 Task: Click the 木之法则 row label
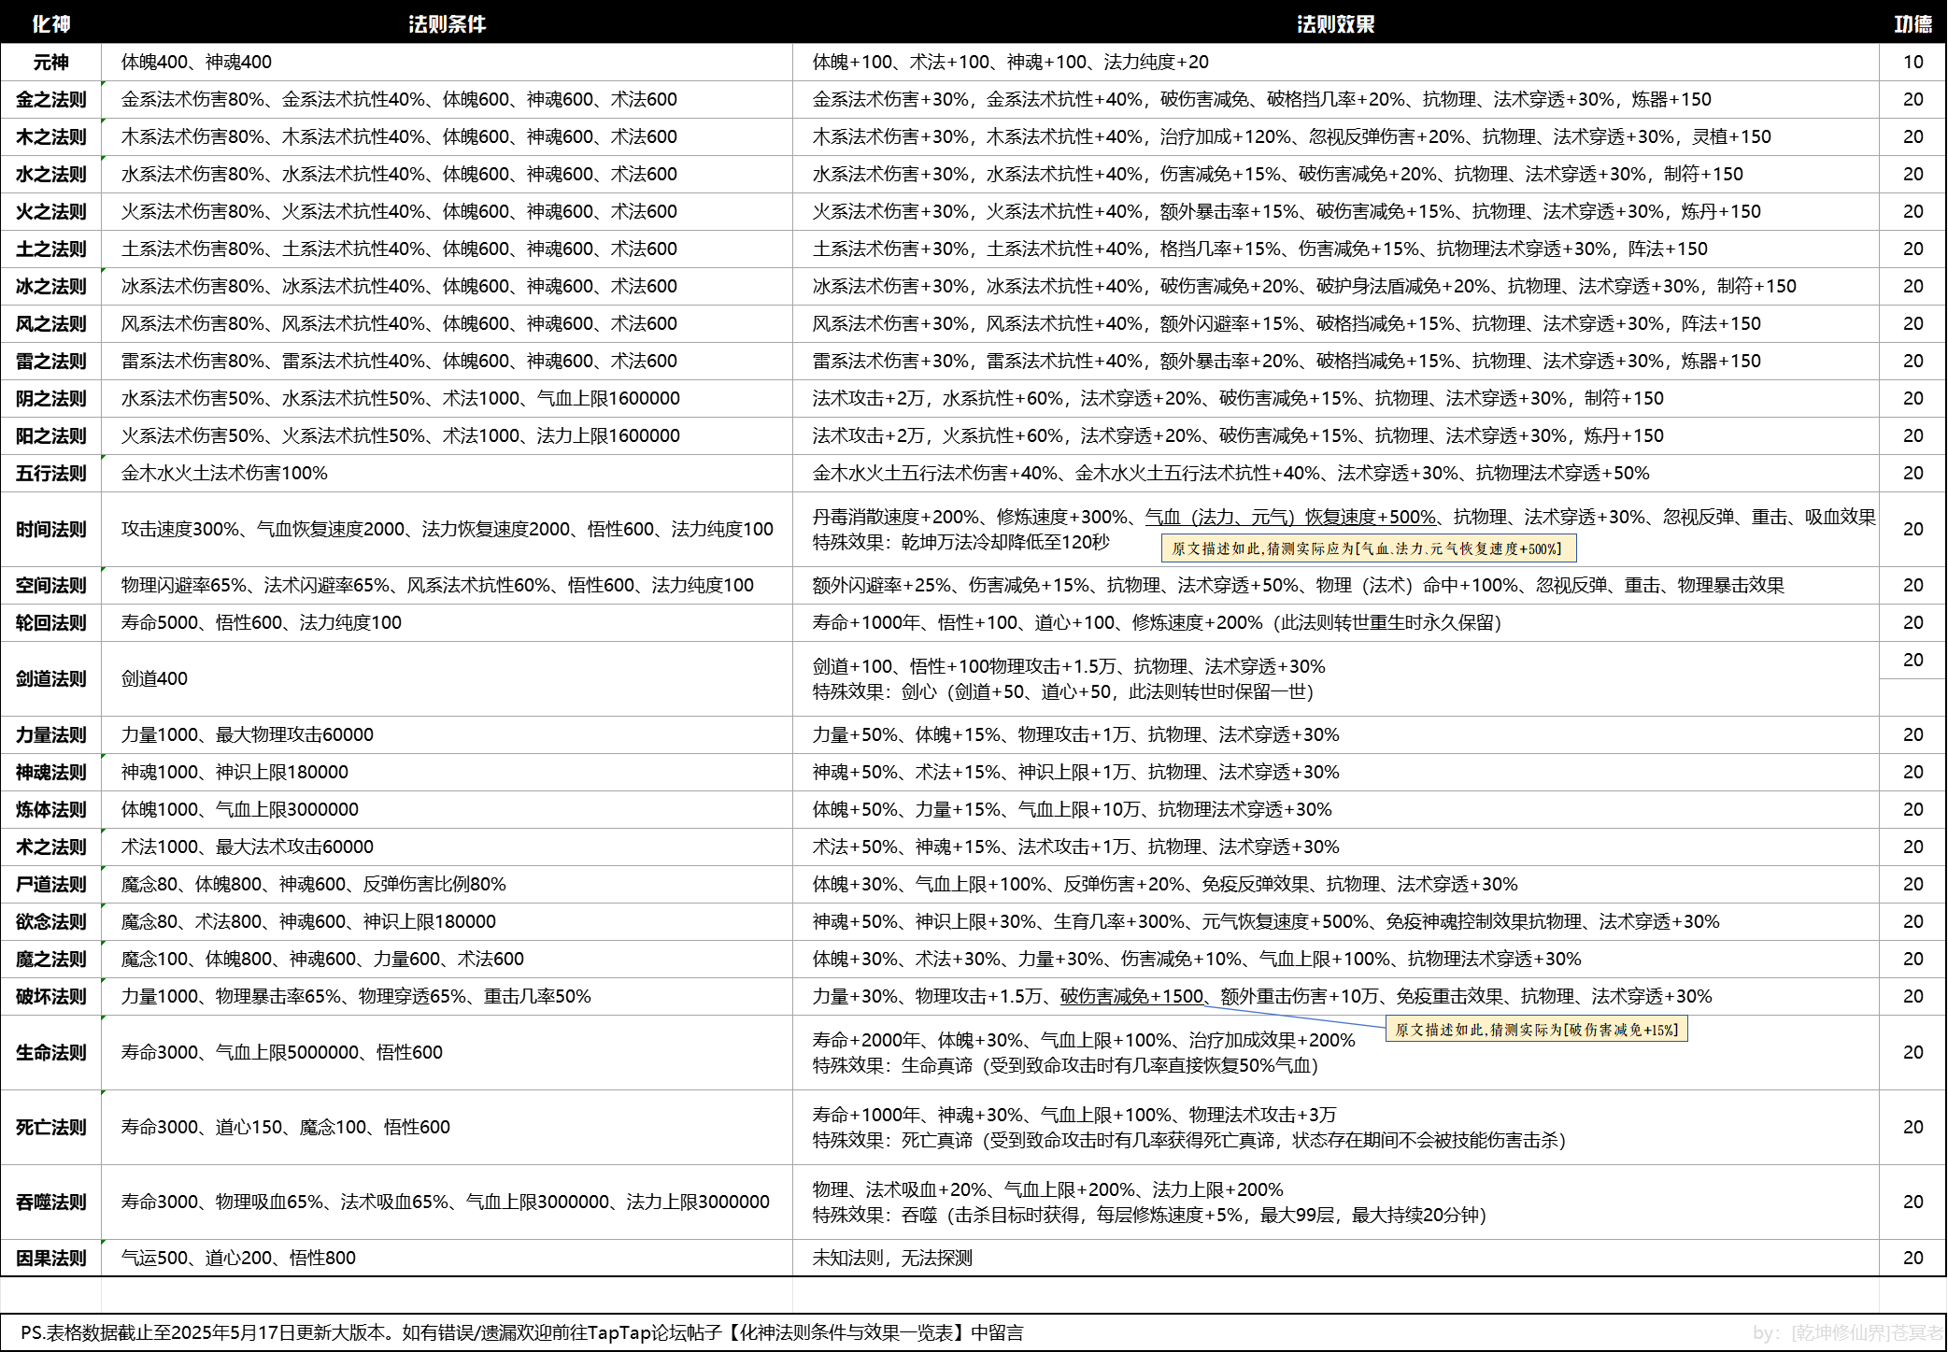point(50,136)
